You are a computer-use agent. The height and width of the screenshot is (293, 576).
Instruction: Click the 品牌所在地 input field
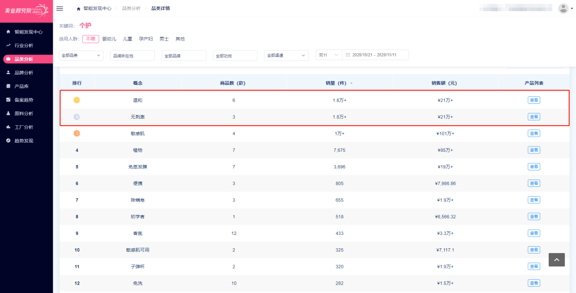[132, 55]
